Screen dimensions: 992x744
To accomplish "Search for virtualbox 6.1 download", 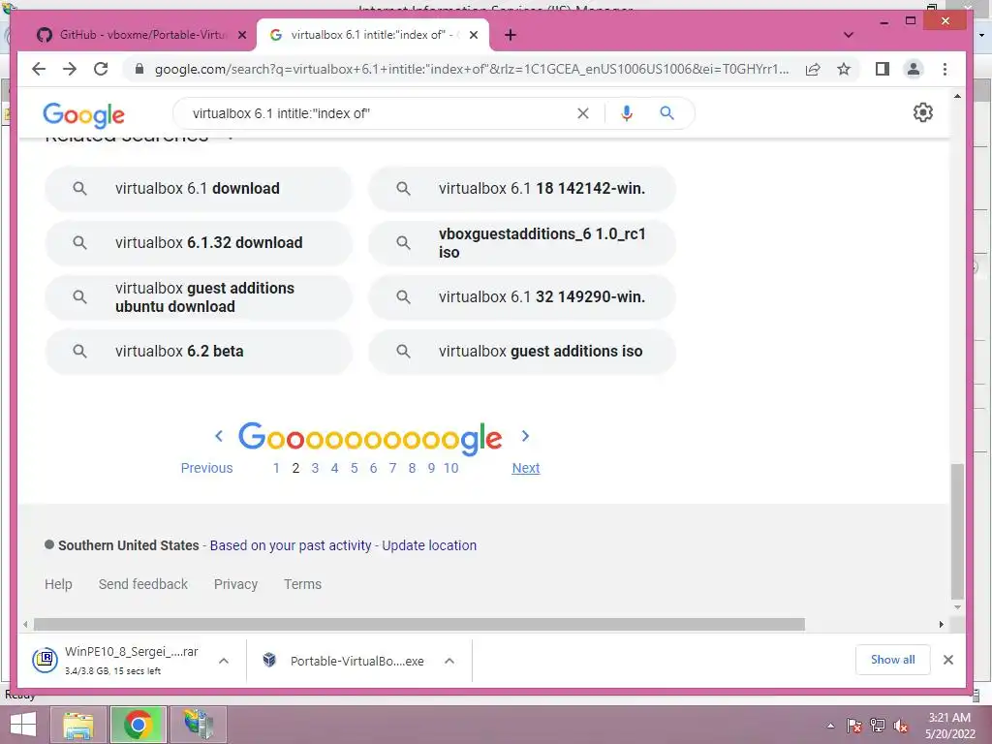I will [198, 189].
